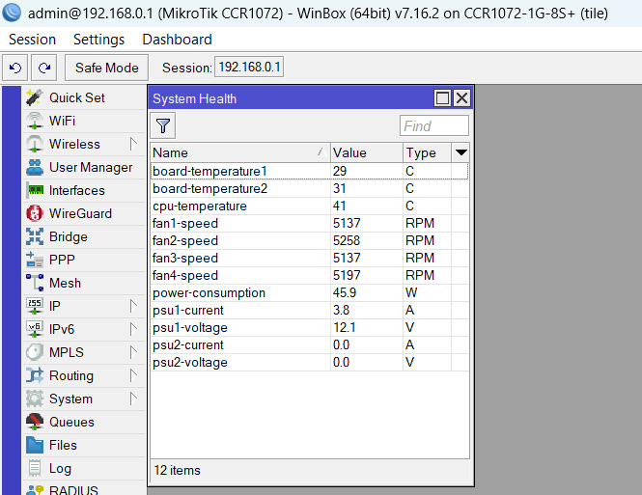Click the Bridge arrows icon
642x495 pixels.
coord(35,236)
